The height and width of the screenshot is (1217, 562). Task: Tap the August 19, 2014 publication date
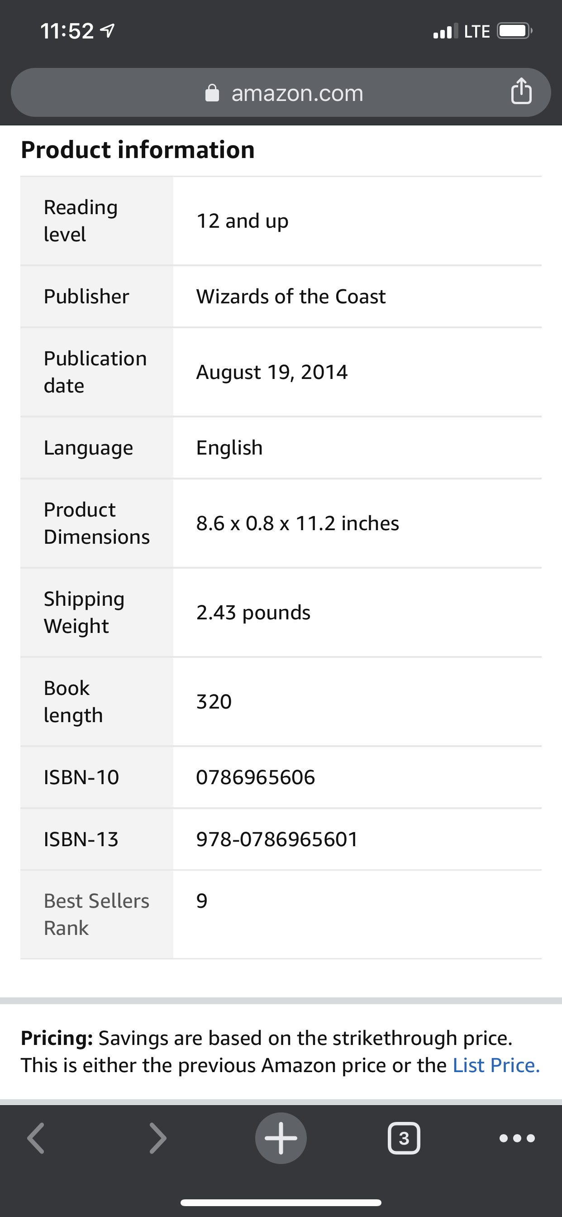tap(272, 372)
